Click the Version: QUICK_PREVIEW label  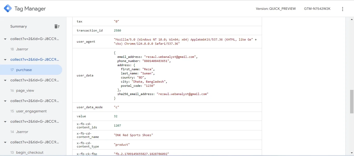pos(276,9)
